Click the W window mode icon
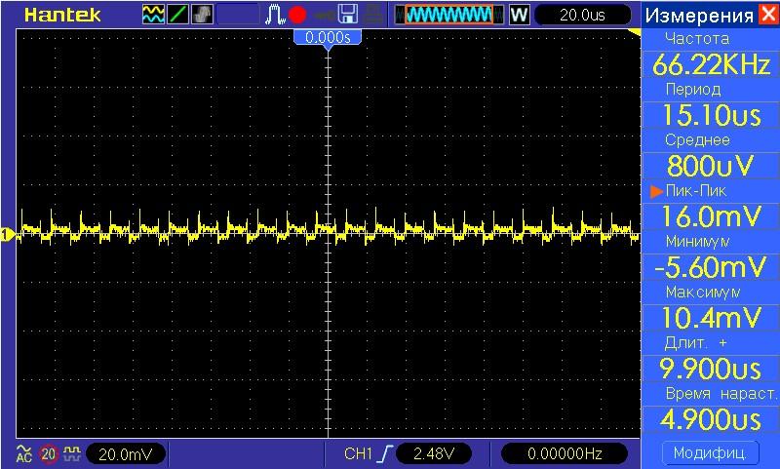780x469 pixels. click(520, 15)
